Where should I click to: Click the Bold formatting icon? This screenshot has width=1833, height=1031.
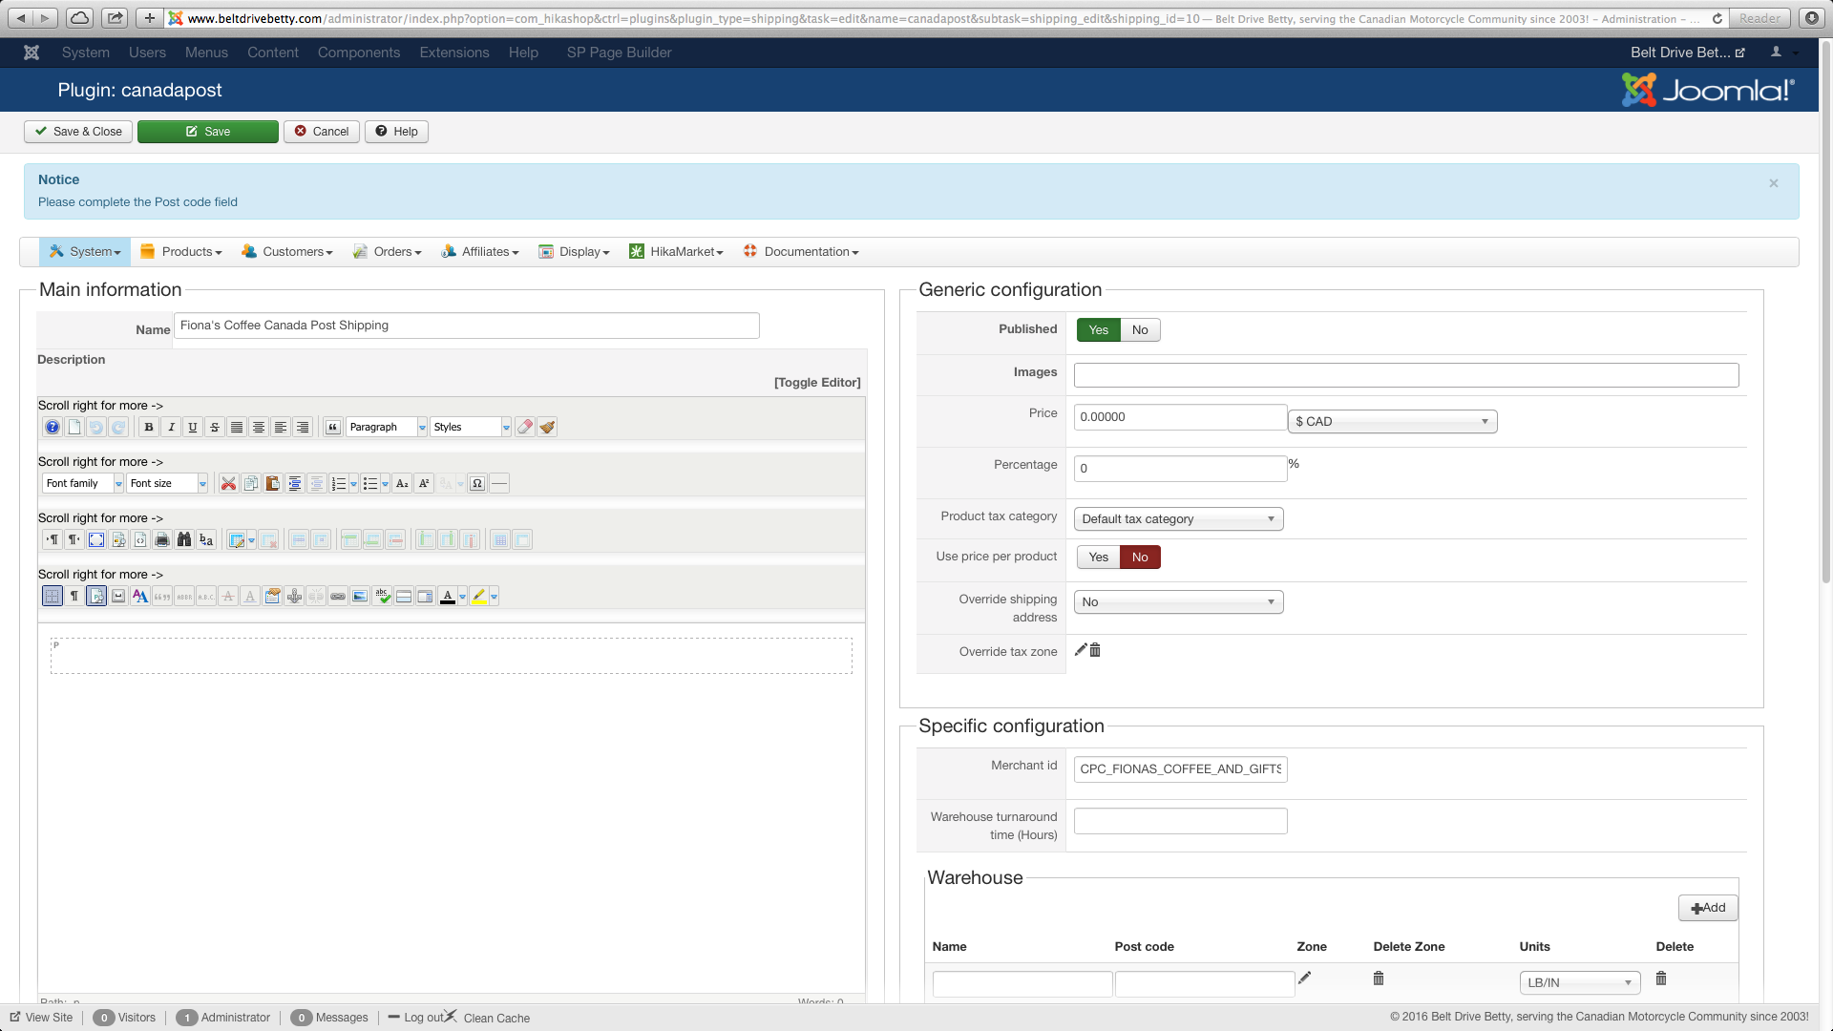[148, 427]
